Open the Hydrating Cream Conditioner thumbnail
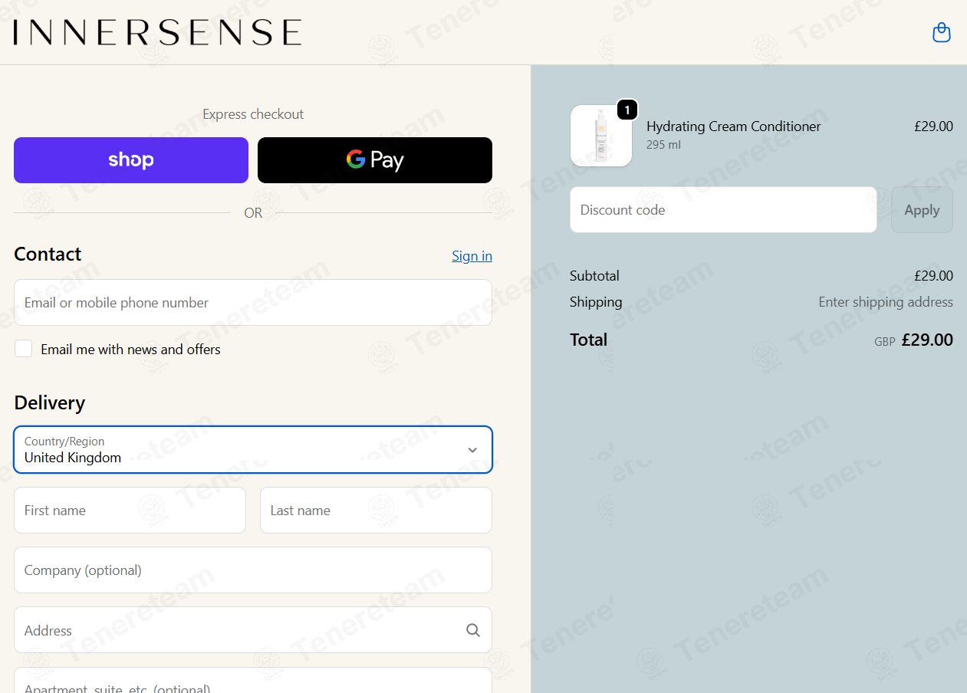967x693 pixels. tap(601, 136)
